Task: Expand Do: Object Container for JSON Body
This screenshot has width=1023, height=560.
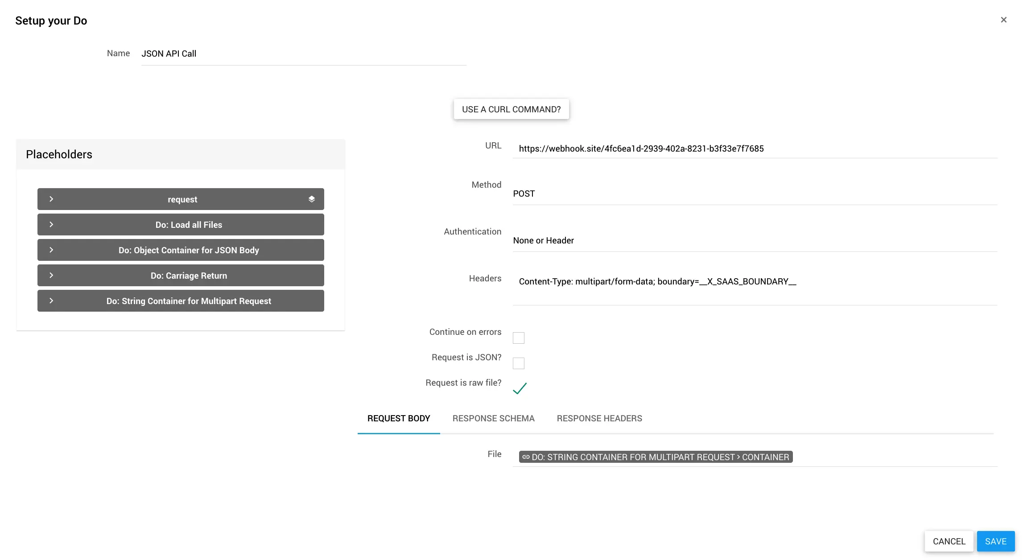Action: pos(51,250)
